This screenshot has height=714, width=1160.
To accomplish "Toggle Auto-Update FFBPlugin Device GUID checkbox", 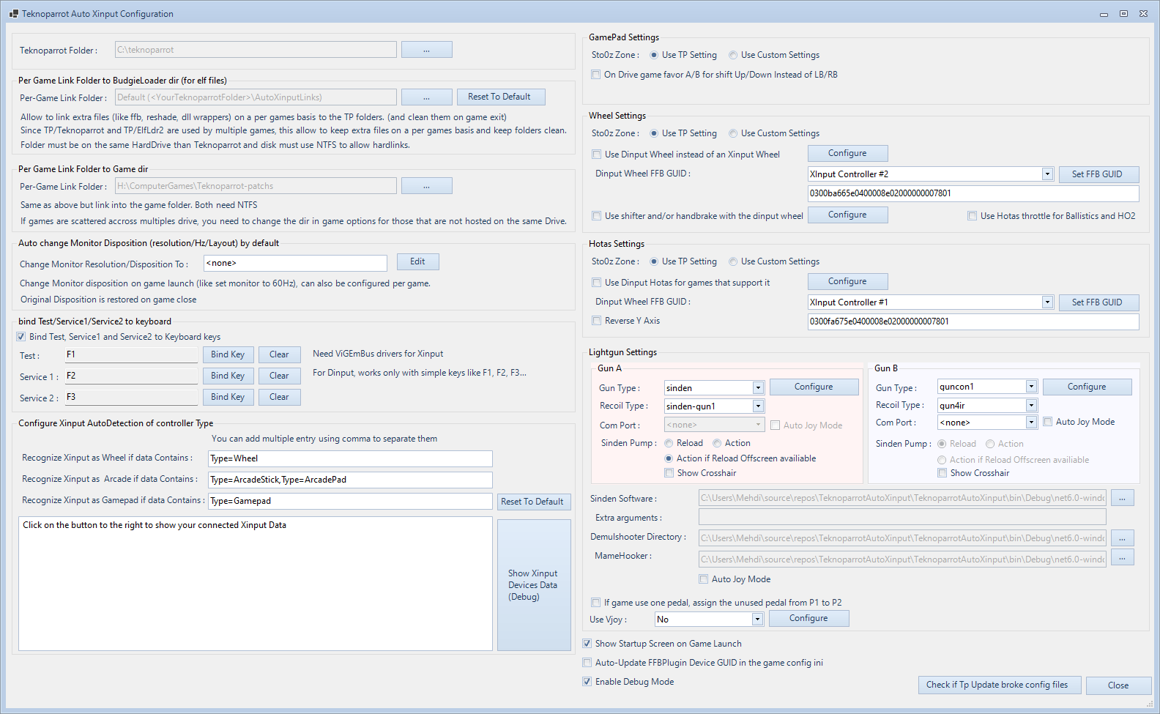I will pyautogui.click(x=587, y=663).
